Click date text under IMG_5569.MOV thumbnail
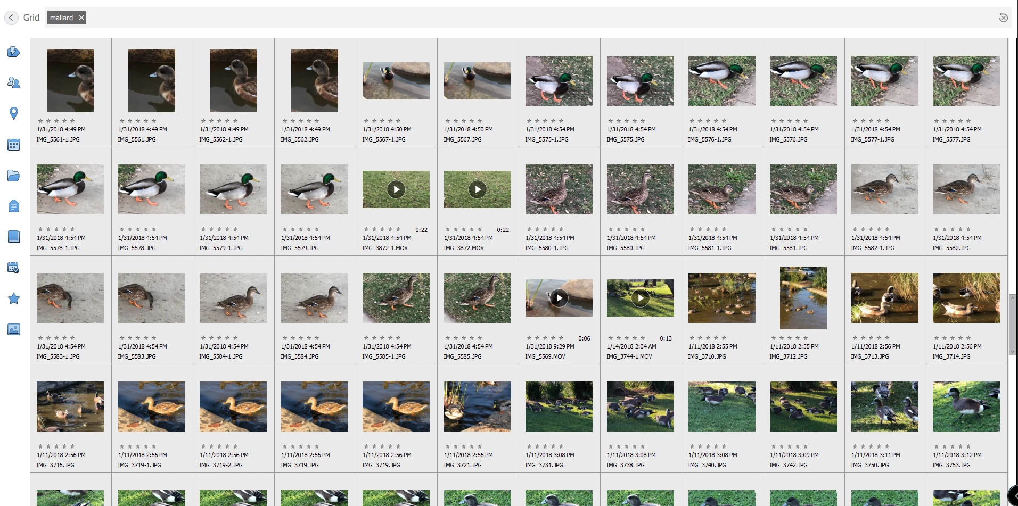This screenshot has width=1018, height=506. click(550, 346)
